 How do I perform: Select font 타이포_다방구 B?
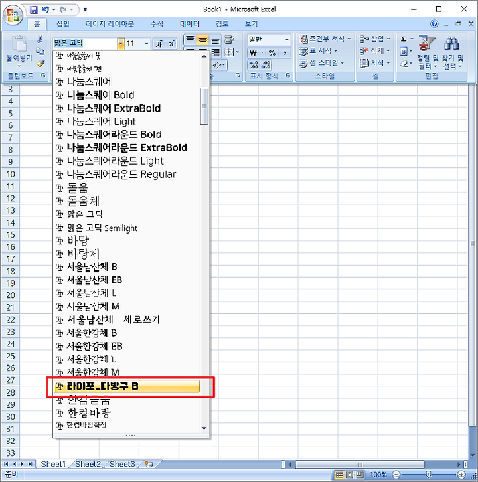pos(126,386)
